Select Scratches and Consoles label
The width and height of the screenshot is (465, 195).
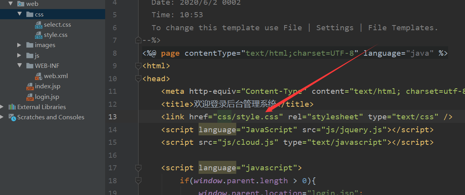tap(51, 117)
